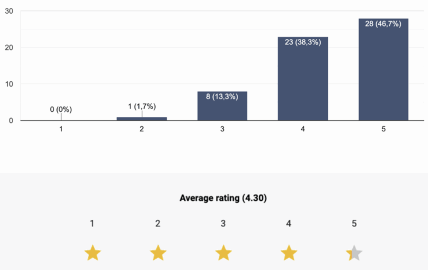Click x-axis label 5 under chart
This screenshot has width=428, height=270.
383,129
